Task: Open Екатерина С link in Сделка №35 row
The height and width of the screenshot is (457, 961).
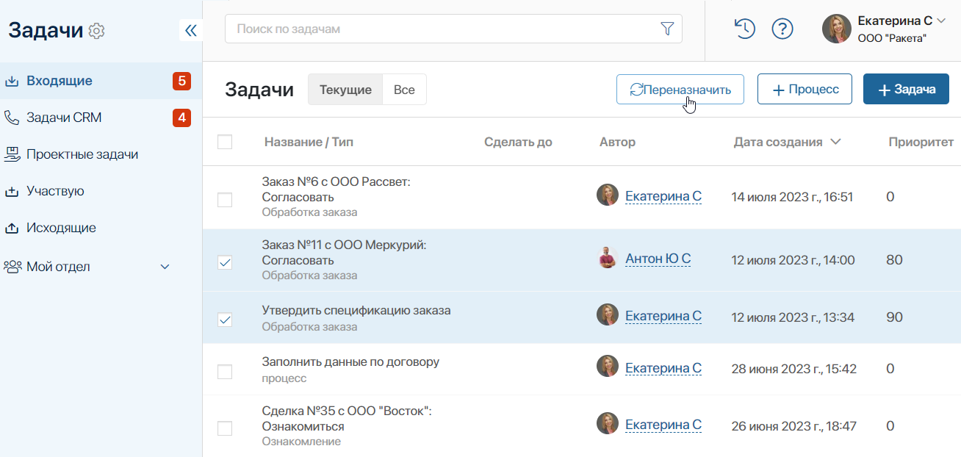Action: pos(663,425)
